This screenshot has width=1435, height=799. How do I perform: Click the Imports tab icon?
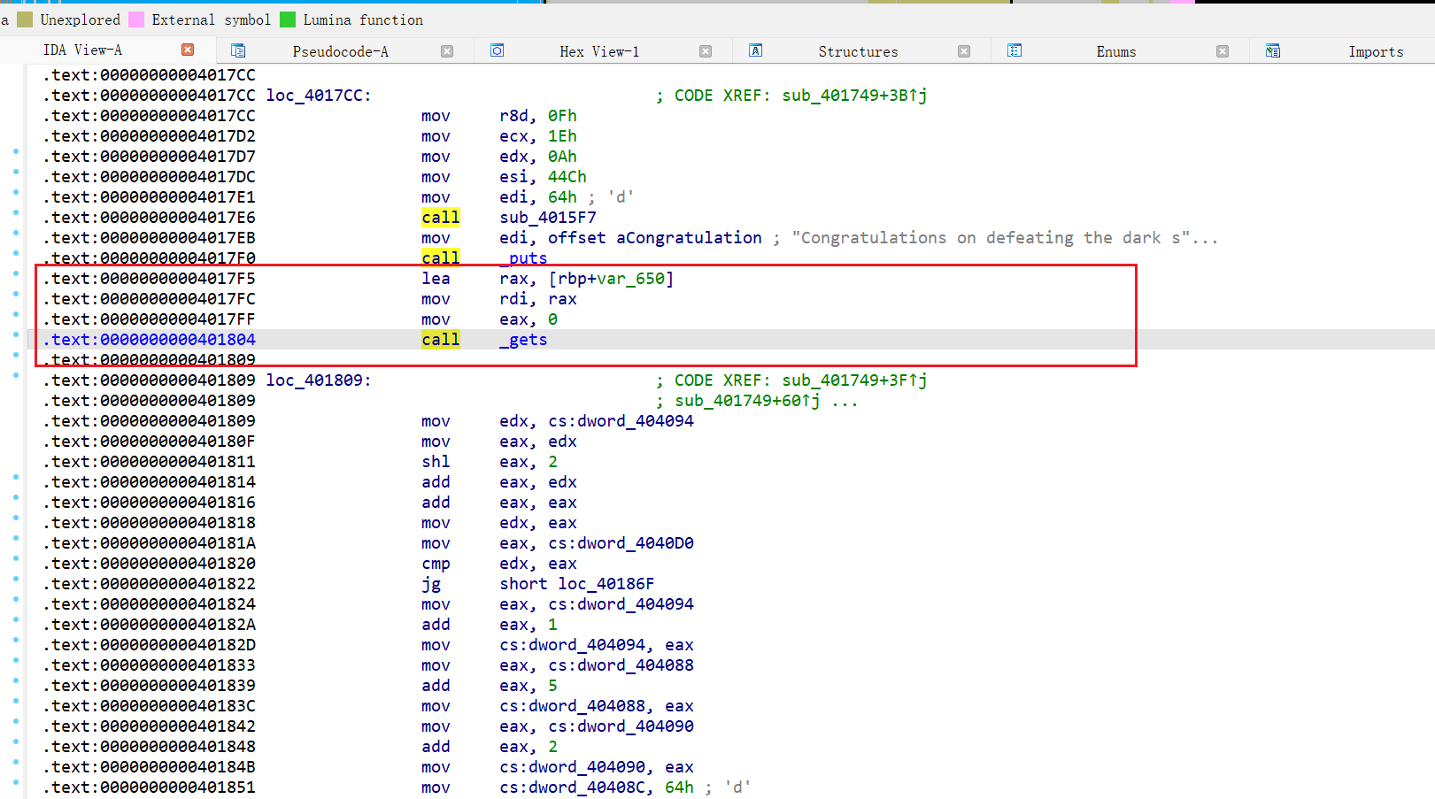point(1273,50)
